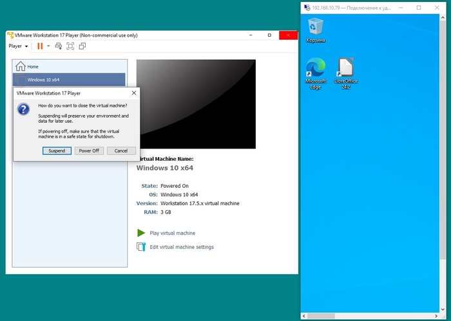Close the VMware Player dialog with X
Screen dimensions: 451x321
(x=133, y=93)
